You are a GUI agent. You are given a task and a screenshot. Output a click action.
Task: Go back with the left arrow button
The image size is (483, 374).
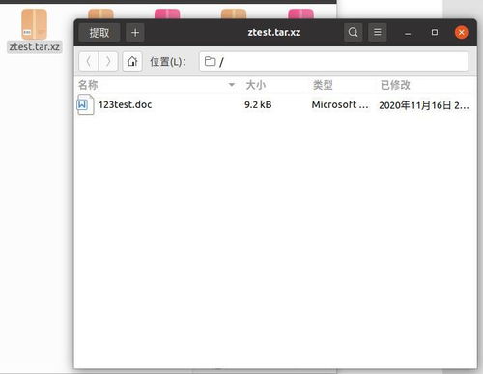coord(89,61)
